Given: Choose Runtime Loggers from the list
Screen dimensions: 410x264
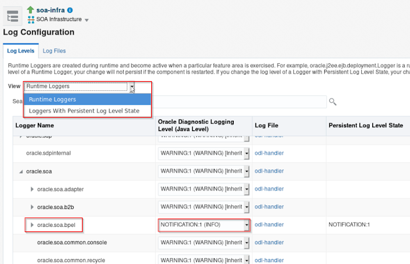Looking at the screenshot, I should coord(87,99).
